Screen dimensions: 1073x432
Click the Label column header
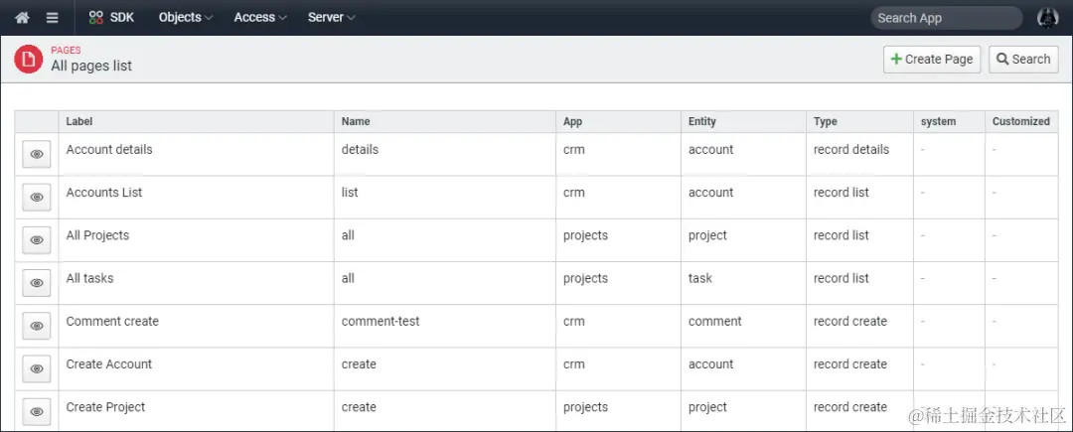pos(79,121)
